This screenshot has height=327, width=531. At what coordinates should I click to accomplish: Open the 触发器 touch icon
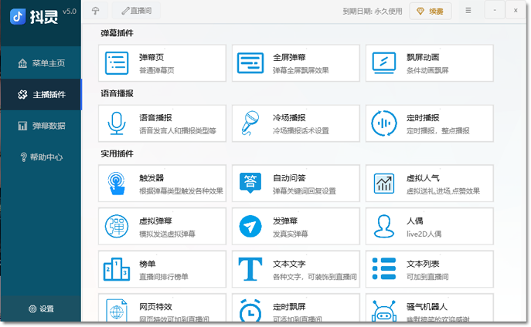[117, 184]
